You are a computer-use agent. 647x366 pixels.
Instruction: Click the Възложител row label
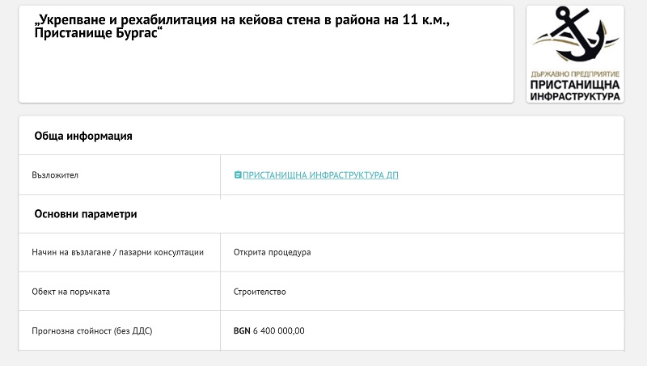(x=55, y=175)
